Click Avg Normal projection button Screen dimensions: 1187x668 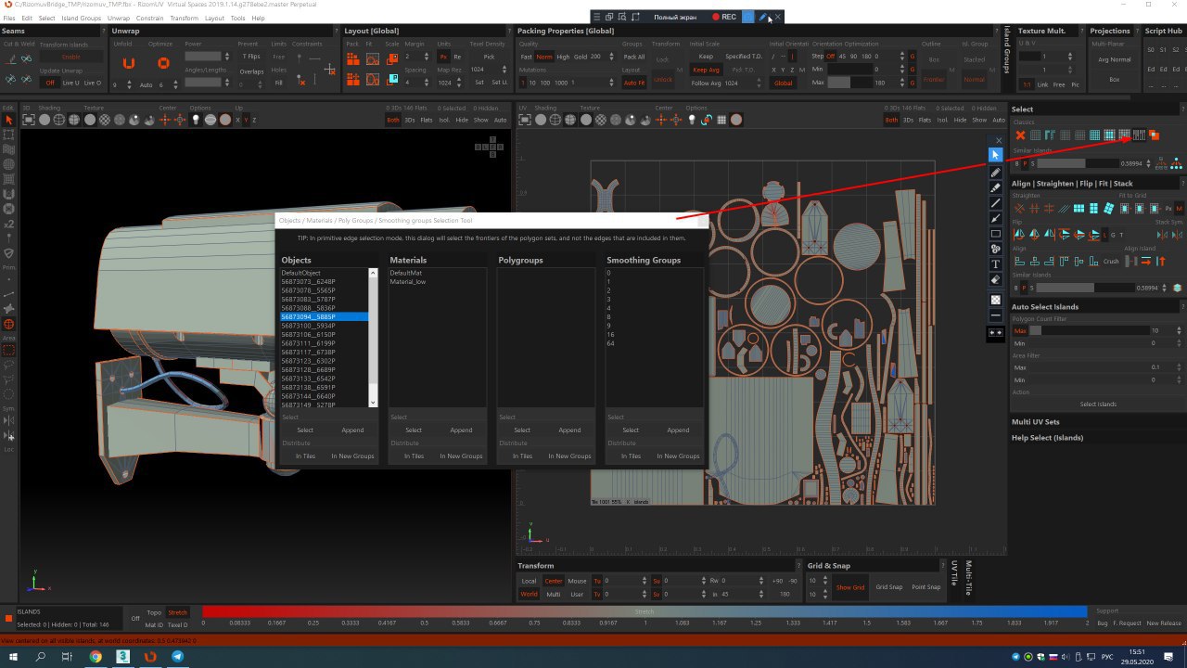pos(1115,59)
